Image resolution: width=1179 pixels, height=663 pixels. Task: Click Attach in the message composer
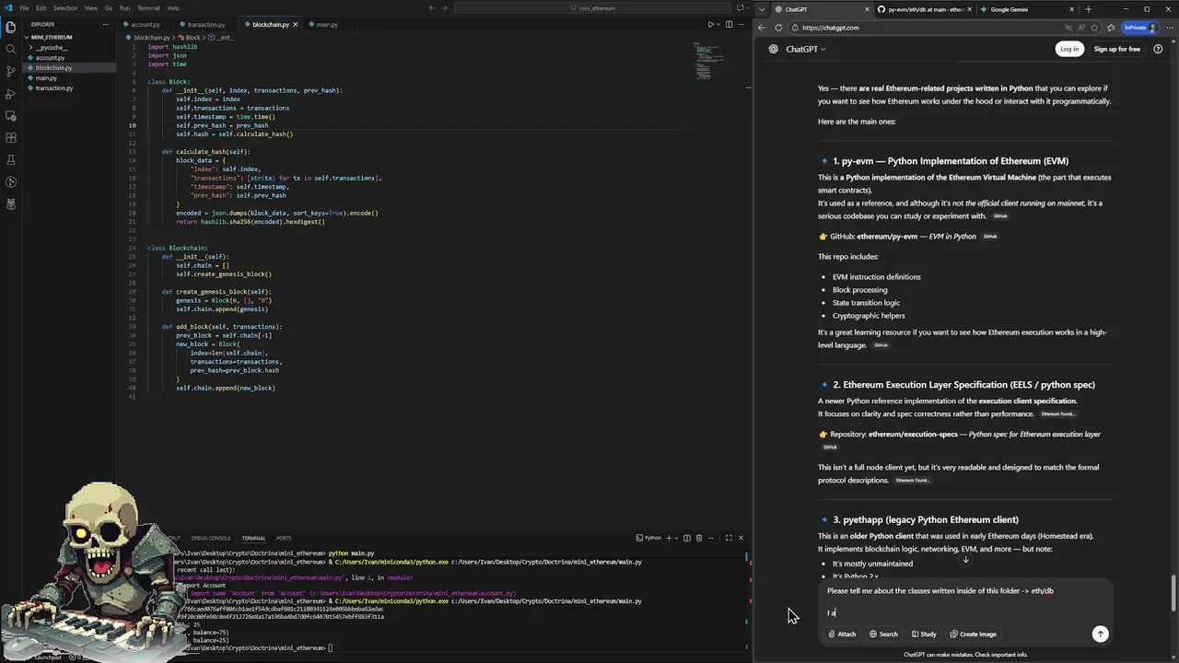pos(842,634)
